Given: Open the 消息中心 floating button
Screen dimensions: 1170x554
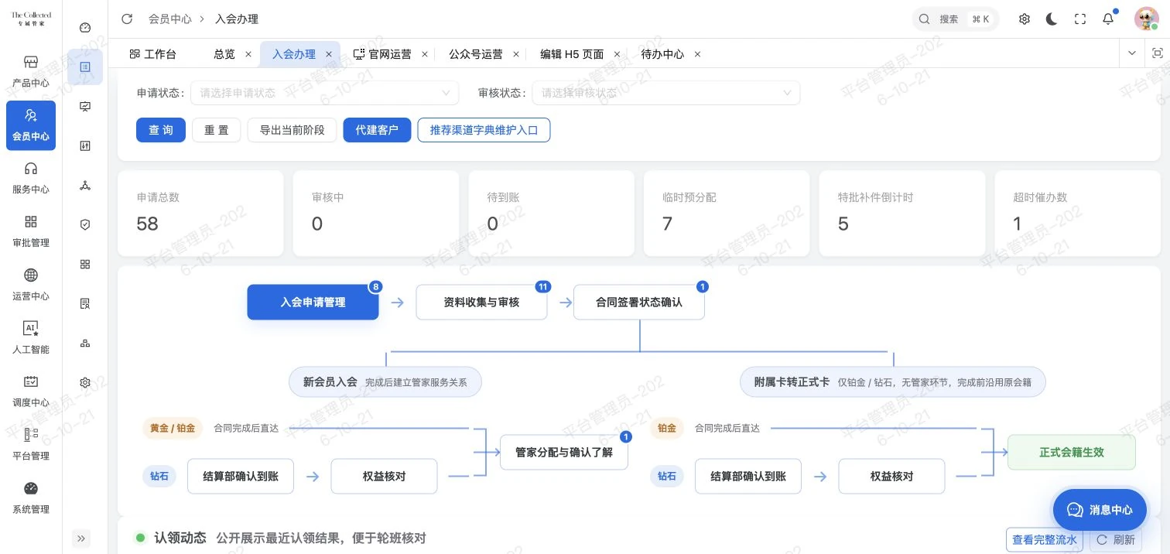Looking at the screenshot, I should pos(1100,509).
